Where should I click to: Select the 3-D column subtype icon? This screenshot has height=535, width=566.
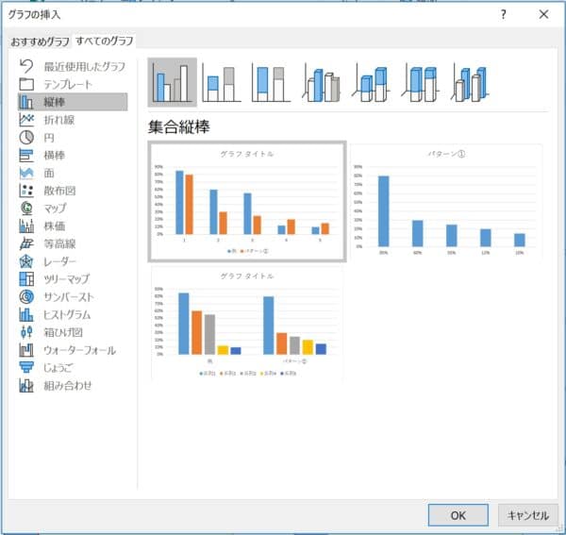click(x=470, y=83)
